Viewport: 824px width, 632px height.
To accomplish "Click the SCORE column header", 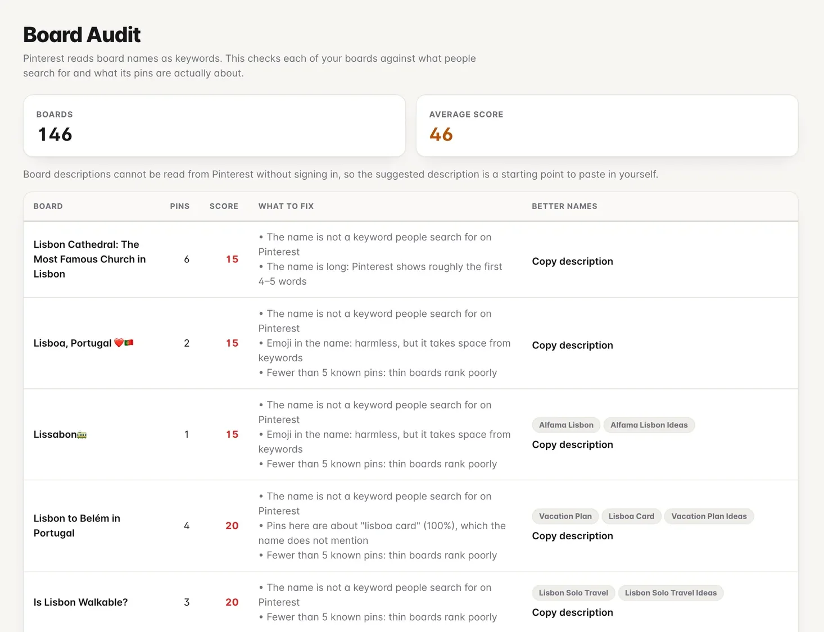I will click(224, 206).
